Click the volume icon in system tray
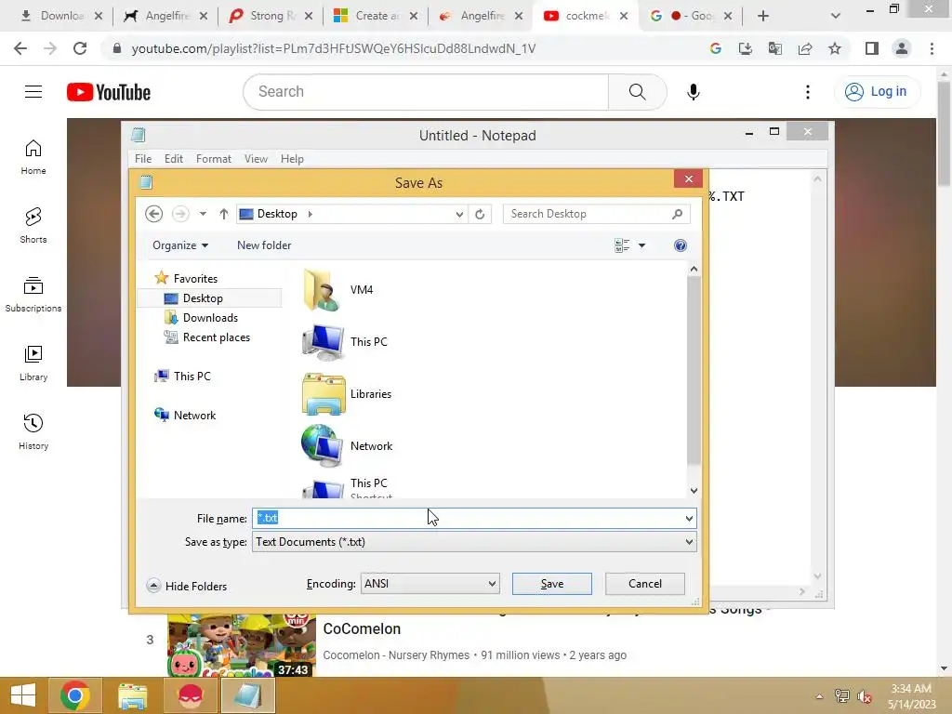 tap(865, 696)
